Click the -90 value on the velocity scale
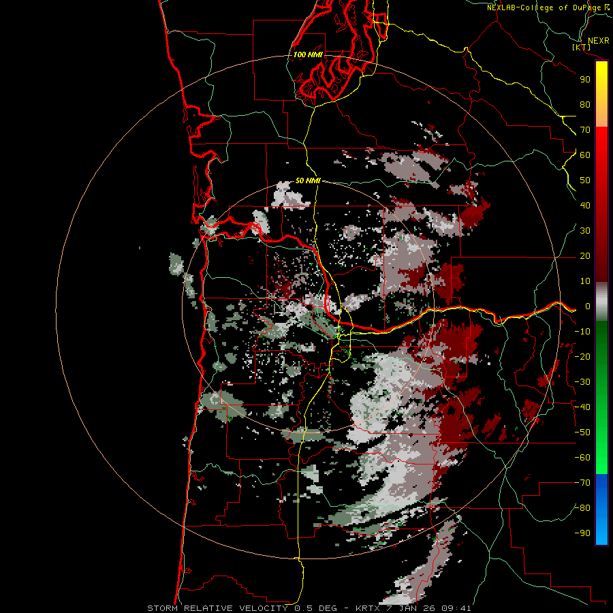This screenshot has width=613, height=613. pos(582,533)
